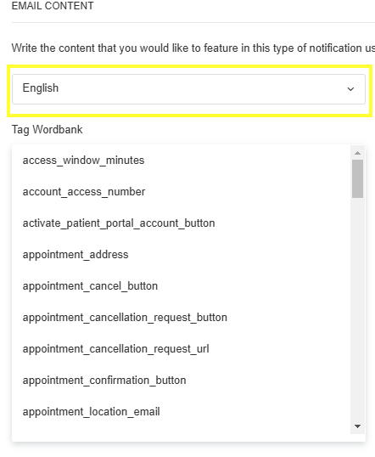Click the Tag Wordbank scroll down arrow
Viewport: 375px width, 457px height.
(357, 426)
